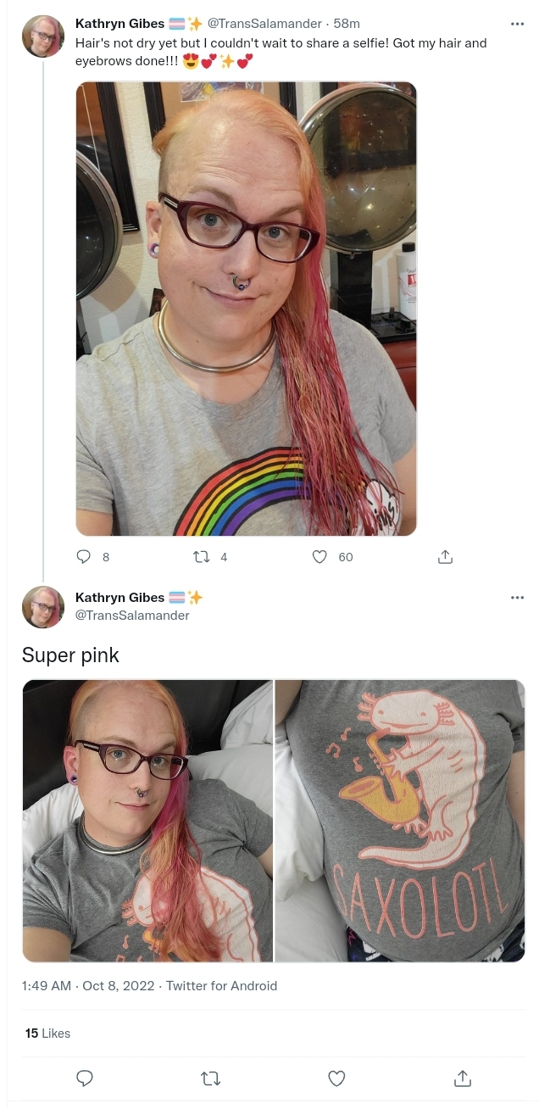Open Kathryn Gibes name above 'Super pink' tweet
Viewport: 539px width, 1109px height.
coord(120,598)
